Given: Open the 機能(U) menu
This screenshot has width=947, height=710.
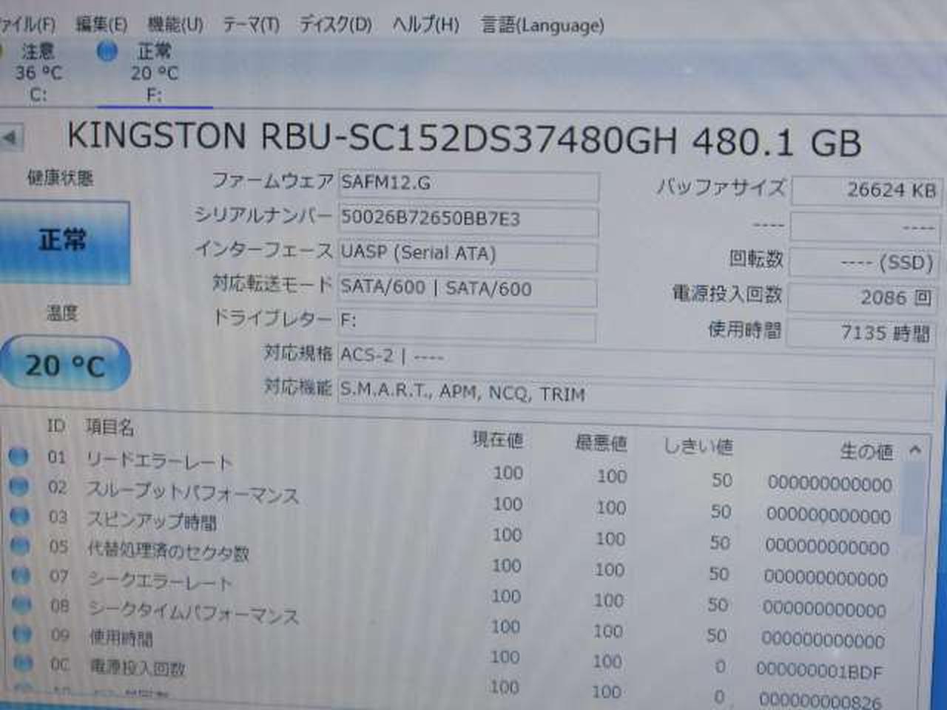Looking at the screenshot, I should tap(175, 24).
